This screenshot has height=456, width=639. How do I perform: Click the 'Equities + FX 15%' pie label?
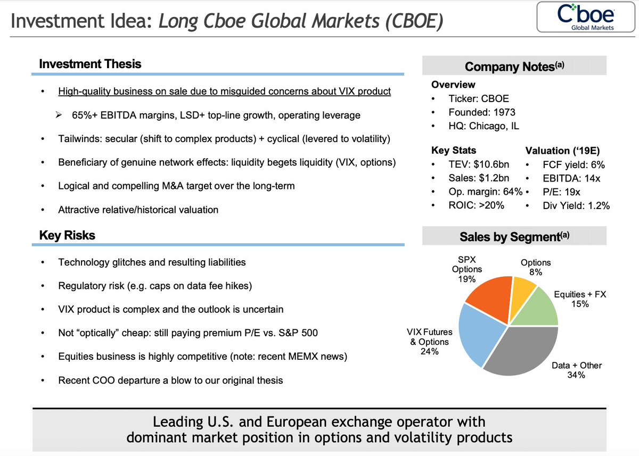point(580,299)
